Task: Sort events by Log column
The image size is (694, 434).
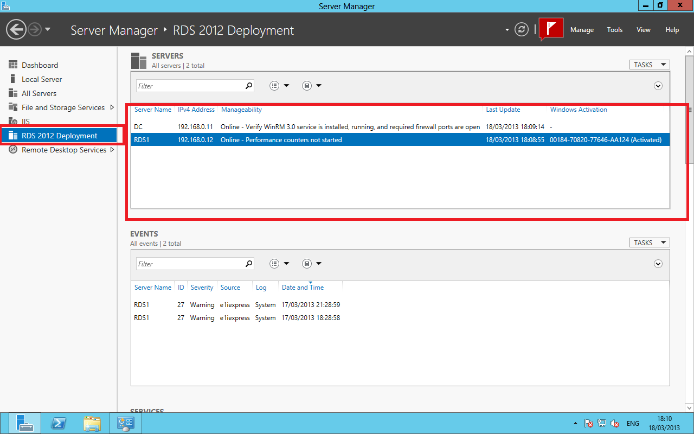Action: click(261, 288)
